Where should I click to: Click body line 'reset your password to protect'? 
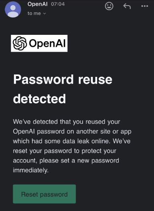(65, 151)
